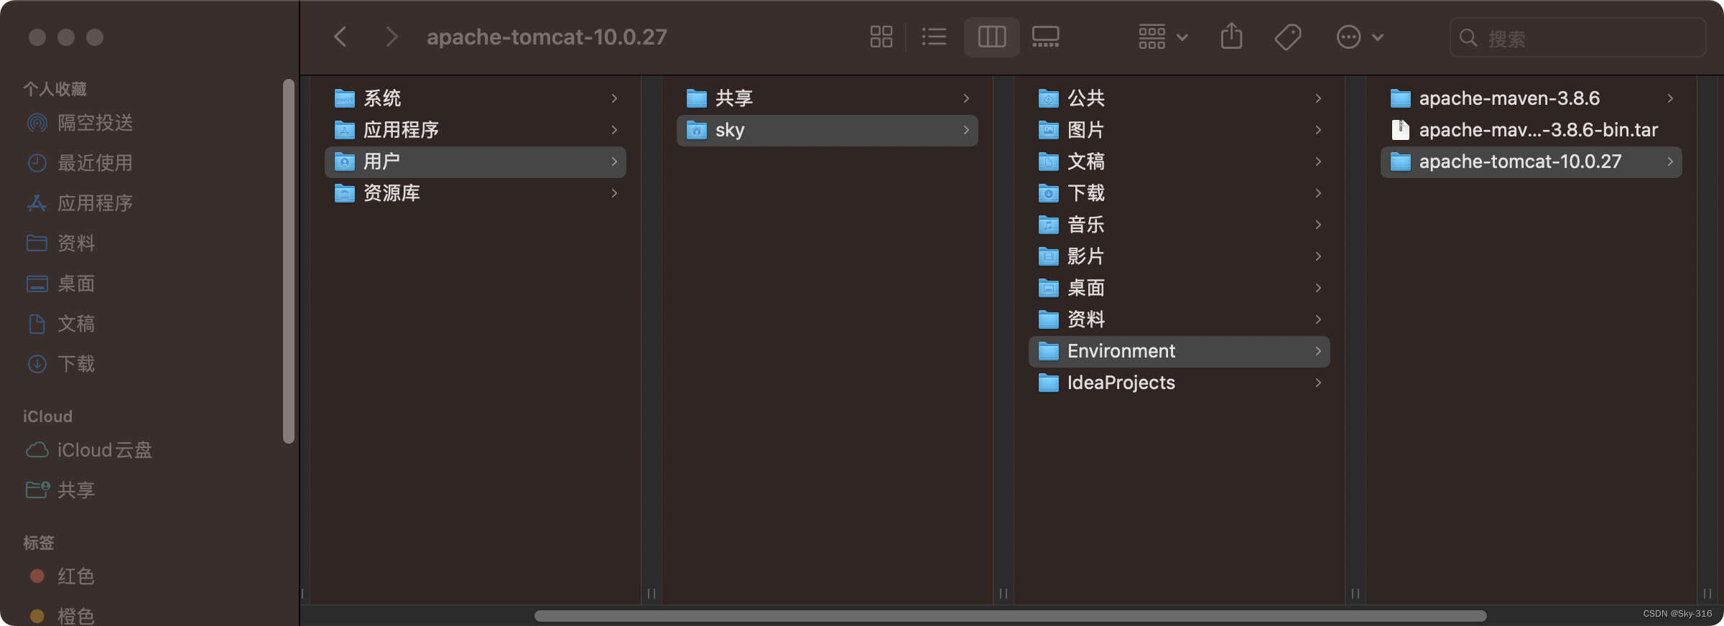Select apache-tomcat-10.0.27 folder
This screenshot has height=626, width=1724.
[x=1531, y=162]
